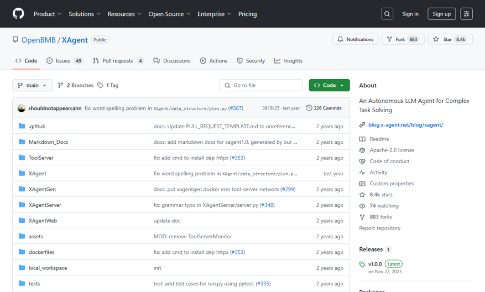Click the XAgentServer folder icon
Screen dimensions: 485x292
(22, 205)
